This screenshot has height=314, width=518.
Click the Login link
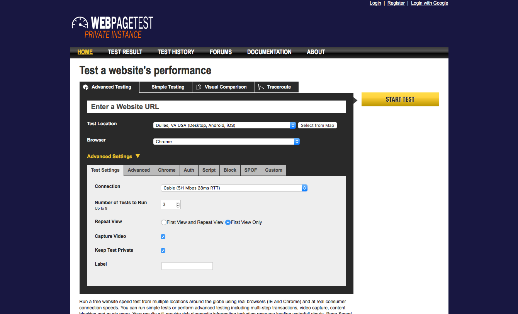click(375, 3)
